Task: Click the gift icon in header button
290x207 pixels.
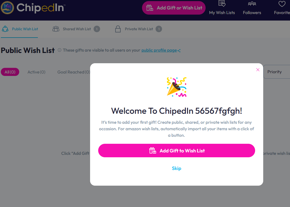Action: (150, 8)
